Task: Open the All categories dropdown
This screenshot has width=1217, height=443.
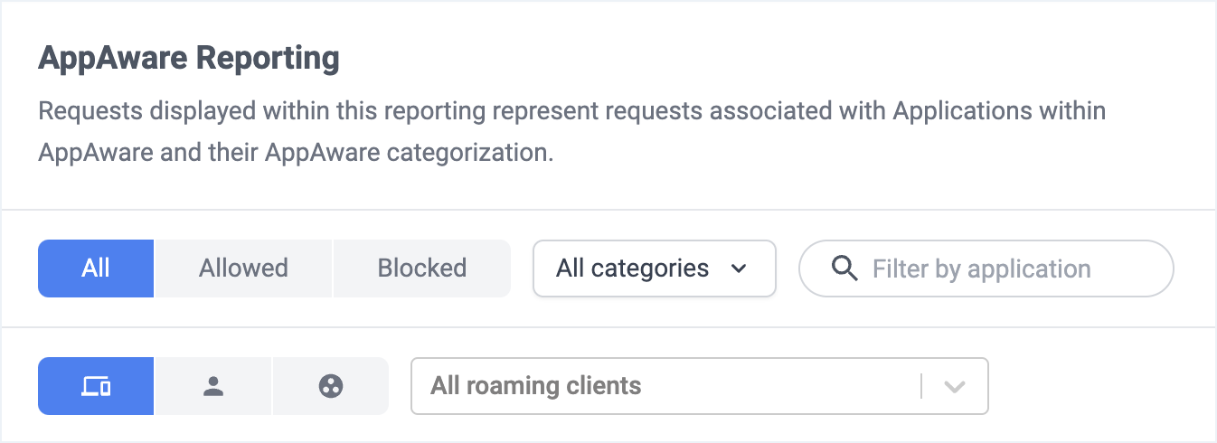Action: [x=655, y=269]
